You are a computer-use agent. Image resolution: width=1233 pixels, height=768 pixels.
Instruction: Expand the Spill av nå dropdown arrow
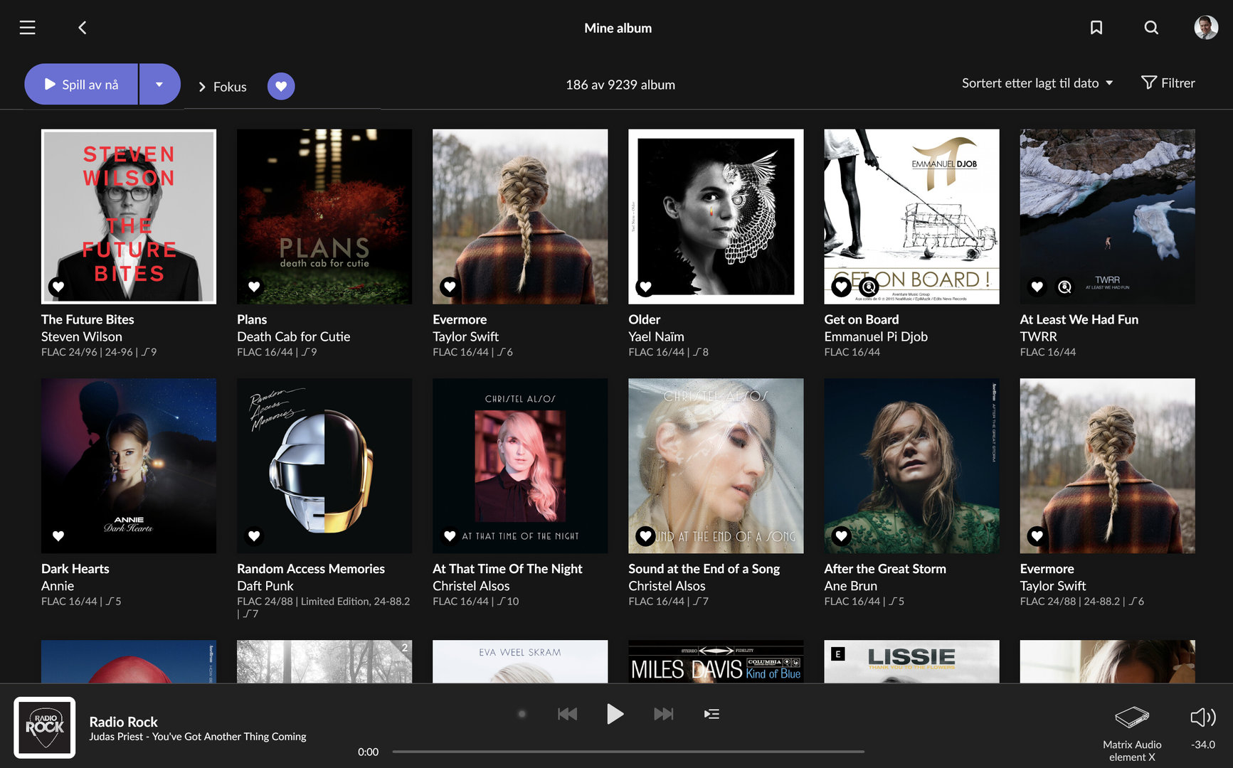point(159,85)
